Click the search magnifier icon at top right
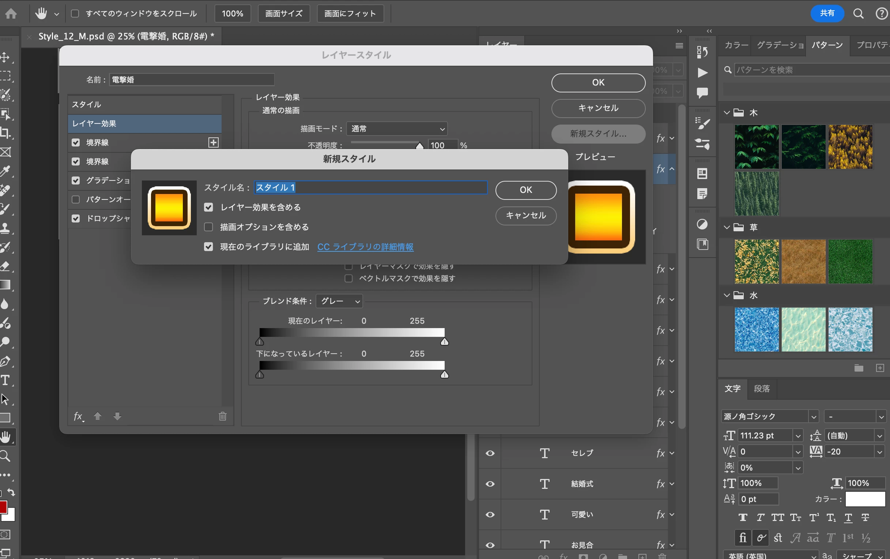Image resolution: width=890 pixels, height=559 pixels. [x=858, y=14]
